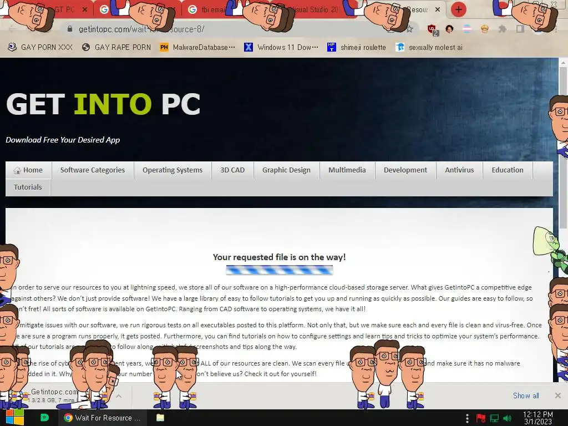Open the Multimedia category
The image size is (568, 426).
pyautogui.click(x=347, y=170)
